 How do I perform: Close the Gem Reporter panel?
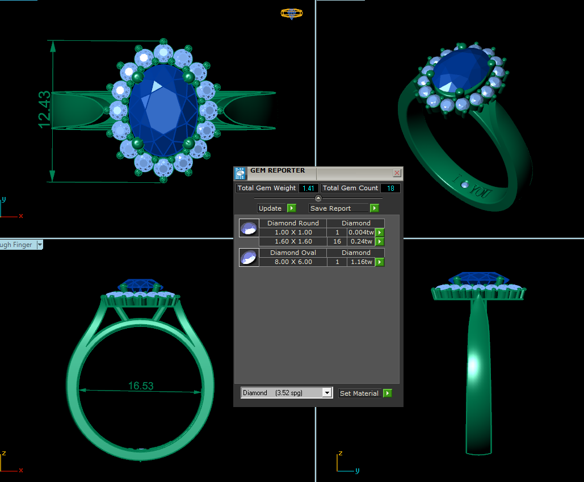pyautogui.click(x=397, y=173)
